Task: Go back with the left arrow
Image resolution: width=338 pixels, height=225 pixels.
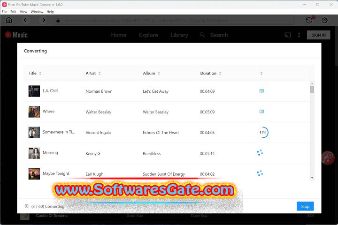Action: (x=26, y=20)
